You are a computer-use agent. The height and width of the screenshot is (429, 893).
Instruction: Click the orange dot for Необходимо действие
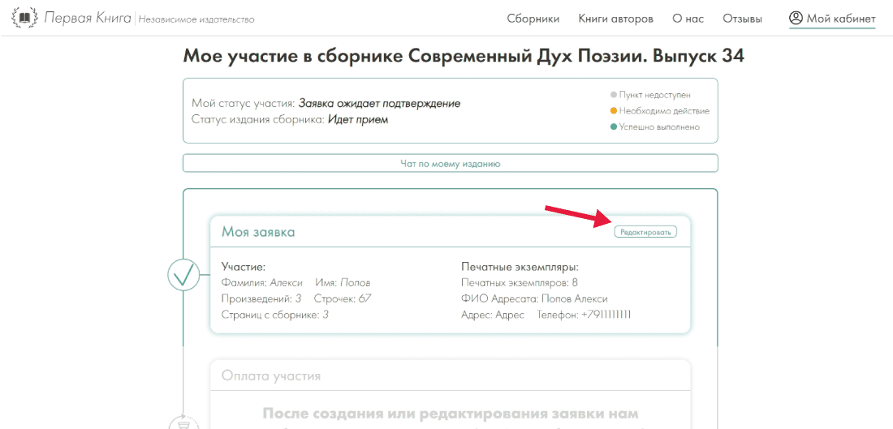614,111
